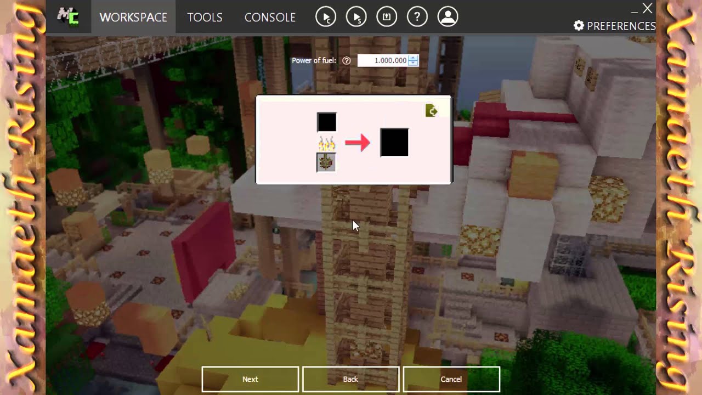Run the Minecraft client with play-C icon

pyautogui.click(x=326, y=17)
